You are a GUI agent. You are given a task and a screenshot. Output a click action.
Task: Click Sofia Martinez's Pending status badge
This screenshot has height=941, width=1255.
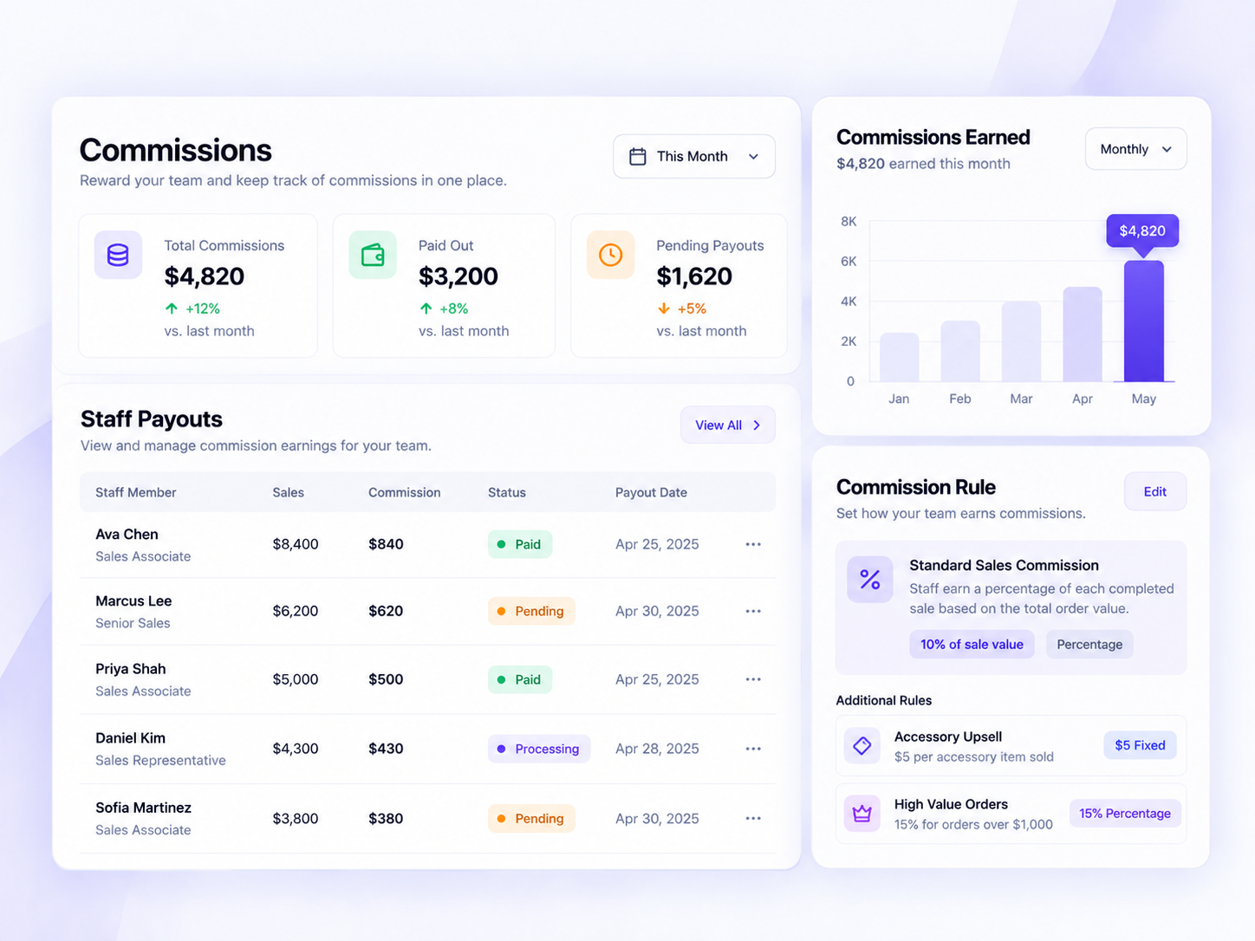click(x=531, y=818)
